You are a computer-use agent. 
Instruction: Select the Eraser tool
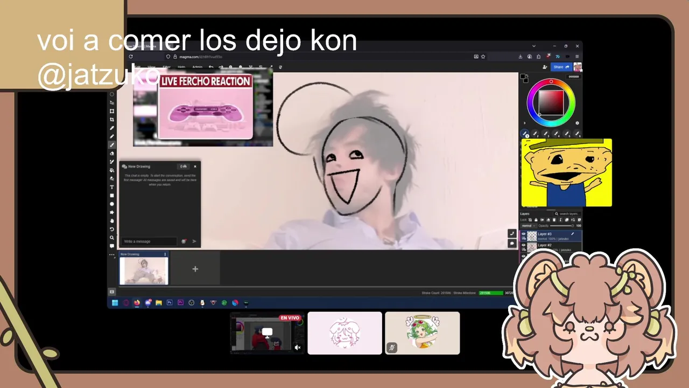[x=112, y=153]
